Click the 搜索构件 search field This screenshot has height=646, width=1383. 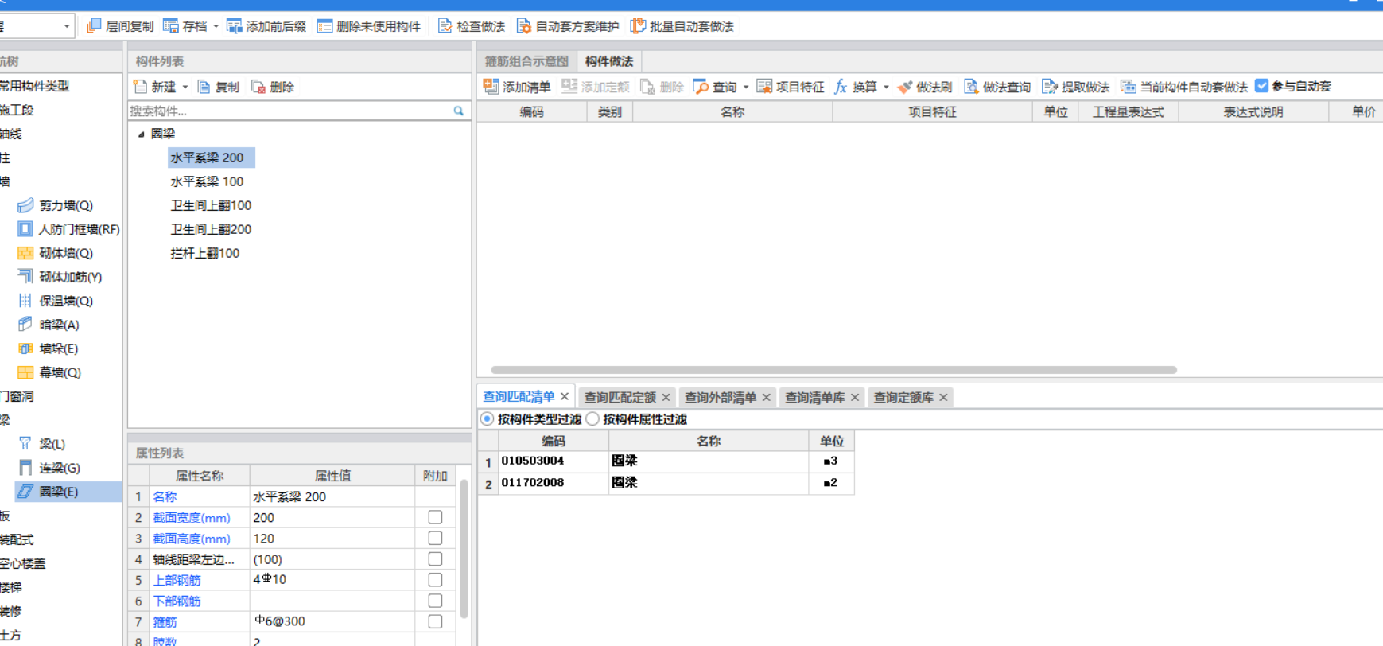pyautogui.click(x=290, y=111)
